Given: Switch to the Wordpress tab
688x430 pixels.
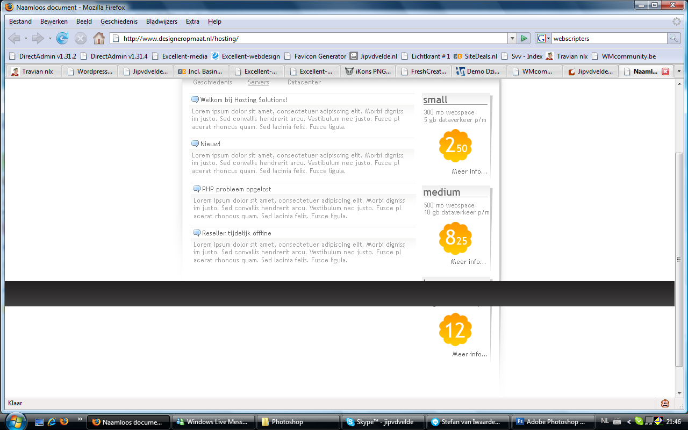Looking at the screenshot, I should (90, 71).
